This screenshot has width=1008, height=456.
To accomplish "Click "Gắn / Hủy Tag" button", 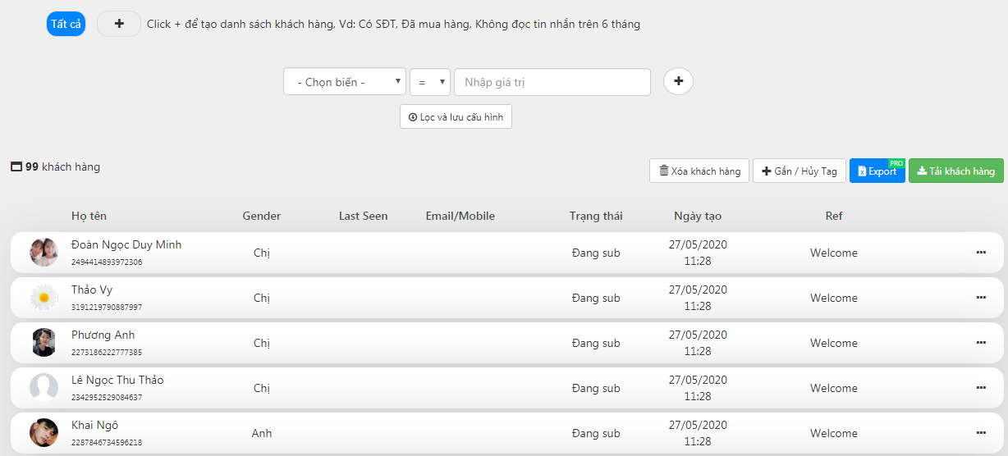I will coord(800,171).
